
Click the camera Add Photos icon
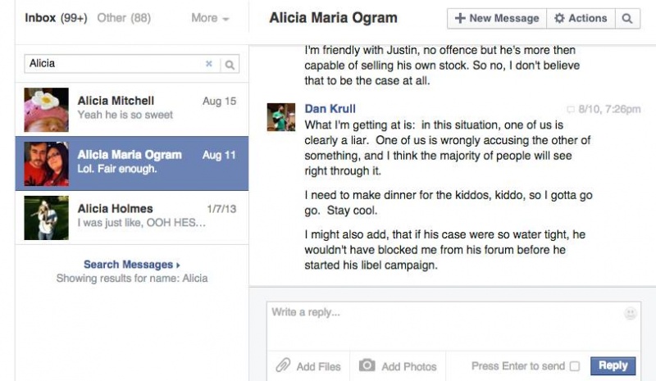coord(367,365)
